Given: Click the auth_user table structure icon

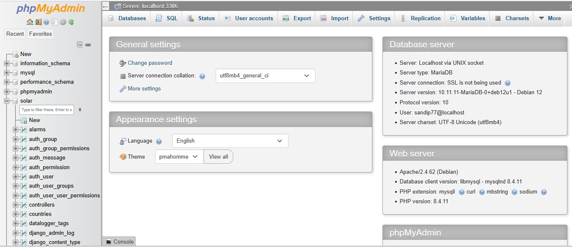Looking at the screenshot, I should click(x=24, y=177).
